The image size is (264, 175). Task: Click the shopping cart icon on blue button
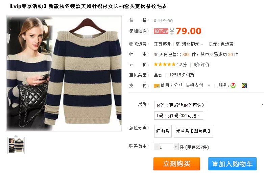tap(215, 164)
